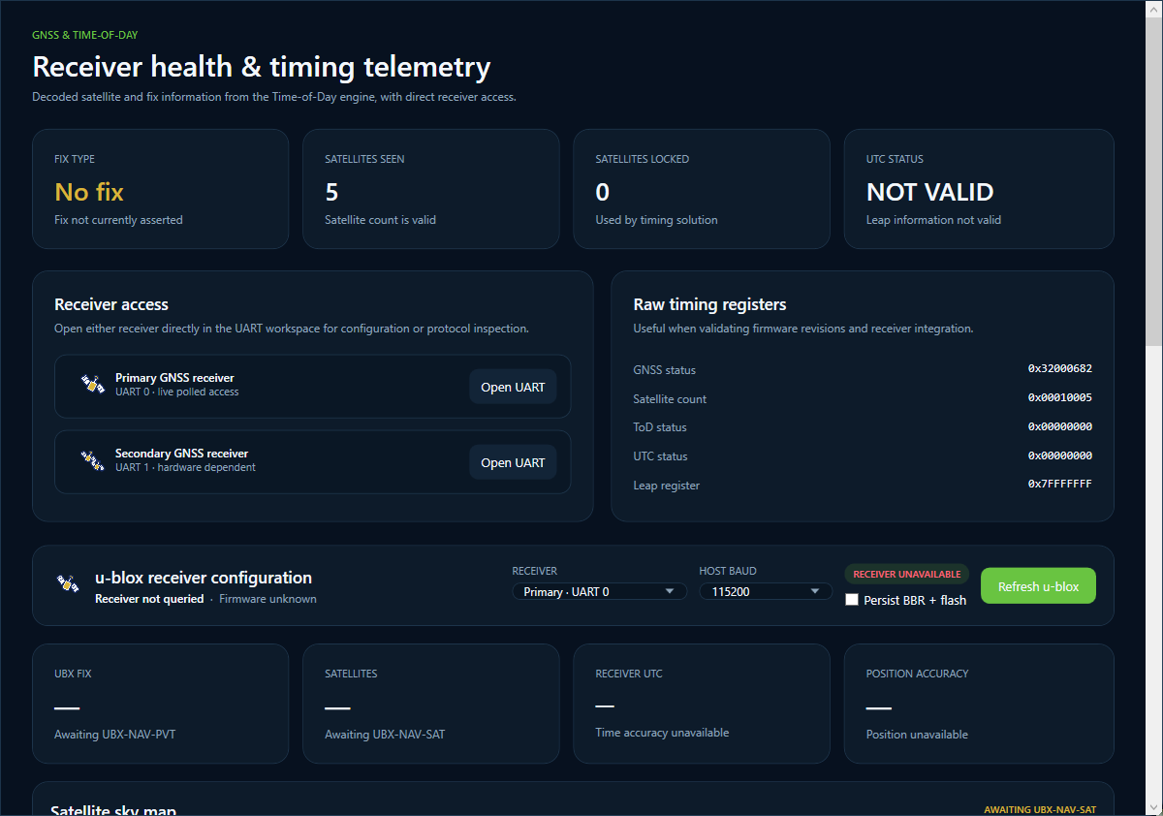Click the ToD status register label

pyautogui.click(x=660, y=427)
